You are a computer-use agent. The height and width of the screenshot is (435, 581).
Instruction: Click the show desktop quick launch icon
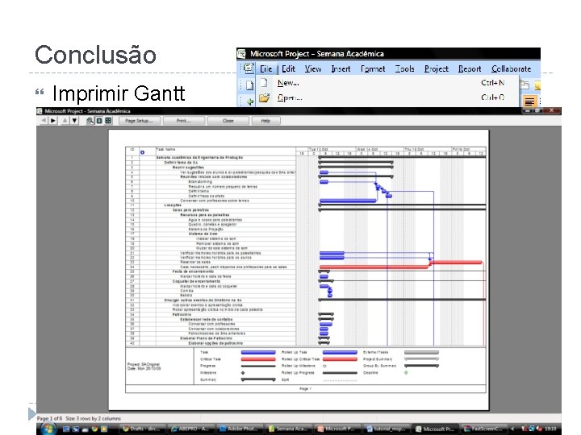[x=67, y=429]
